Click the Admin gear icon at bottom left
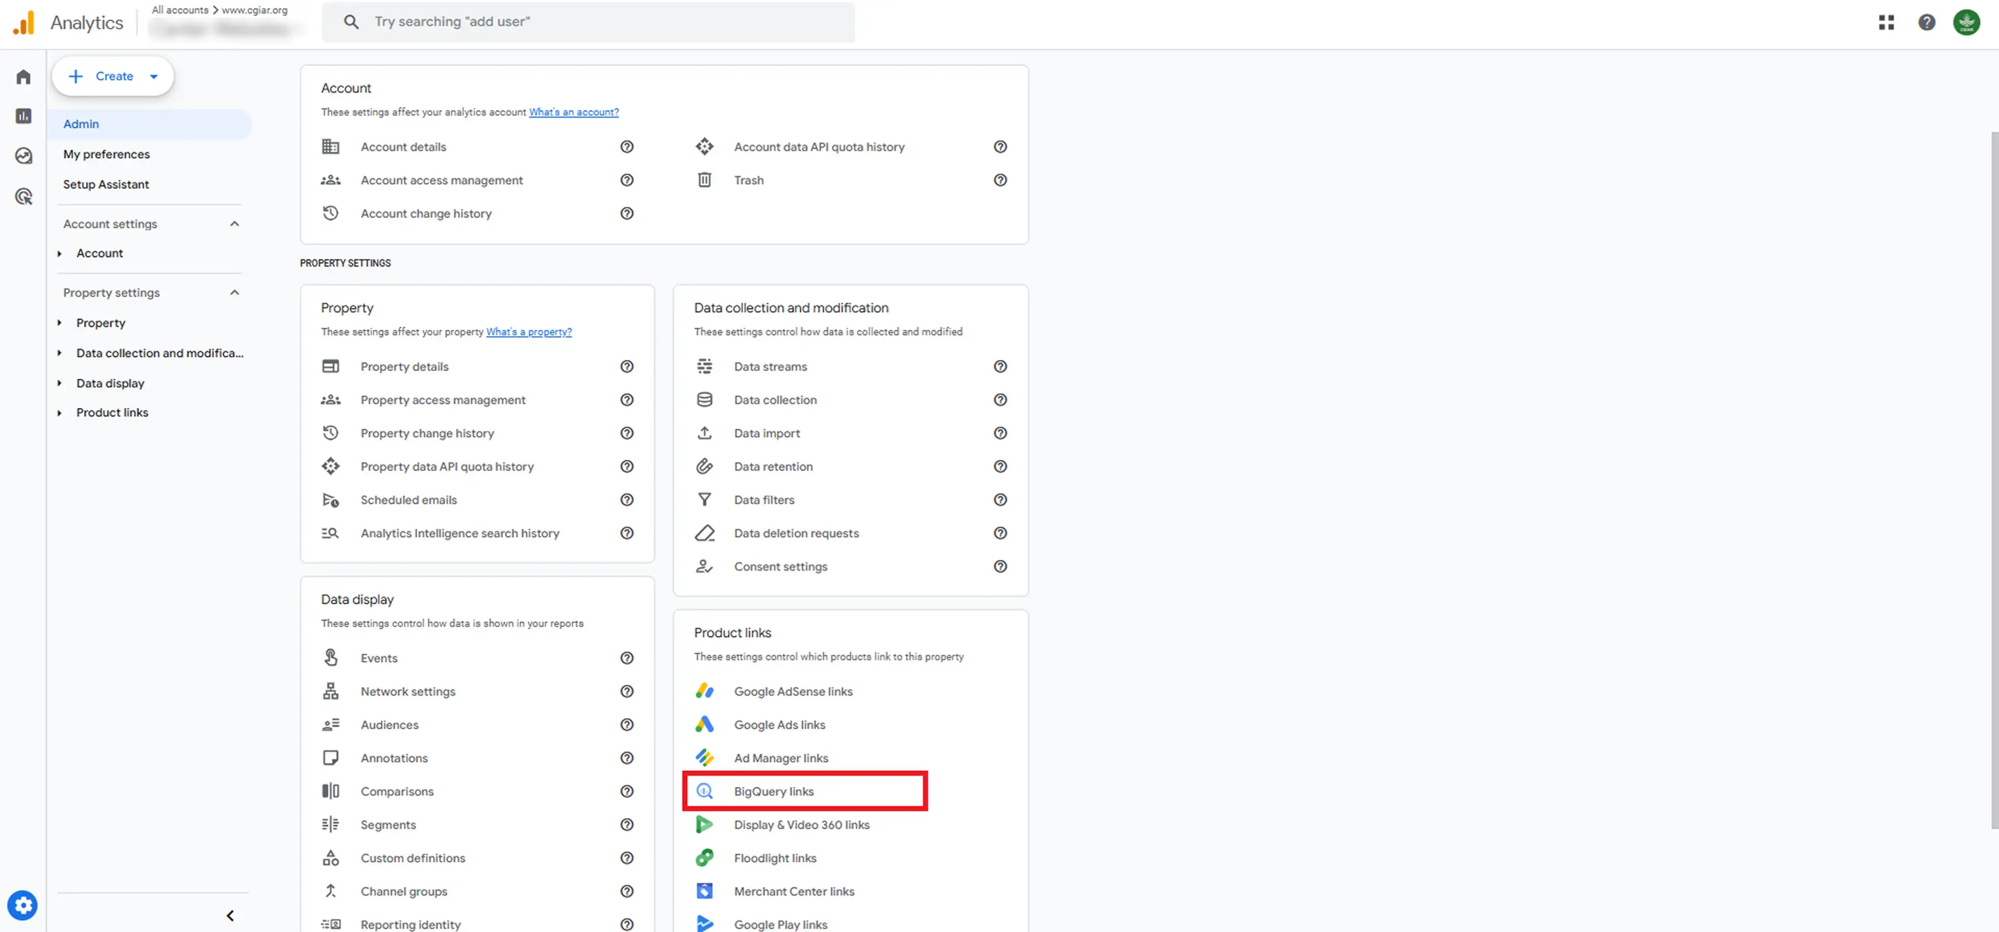Screen dimensions: 1999x932 pyautogui.click(x=22, y=905)
